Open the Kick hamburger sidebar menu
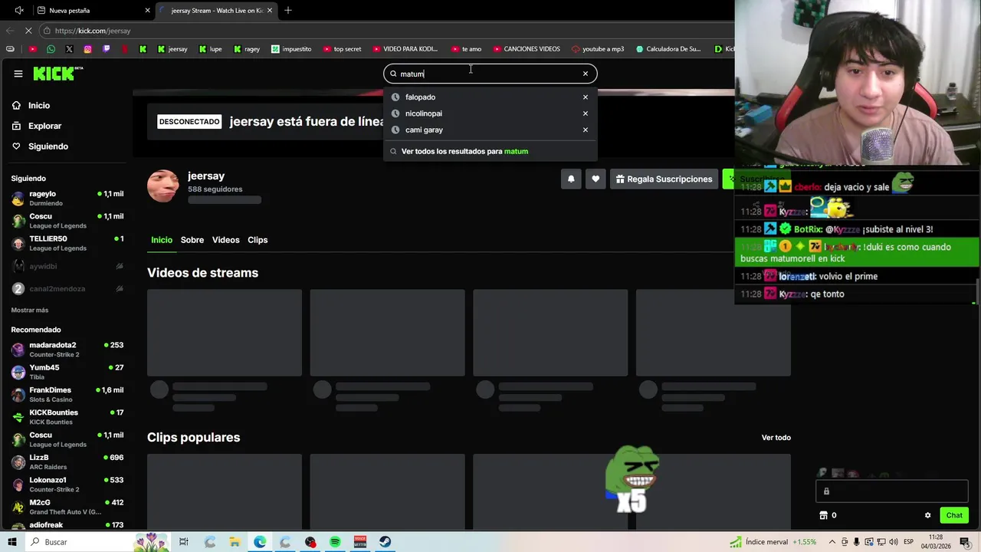Image resolution: width=981 pixels, height=552 pixels. pos(18,74)
